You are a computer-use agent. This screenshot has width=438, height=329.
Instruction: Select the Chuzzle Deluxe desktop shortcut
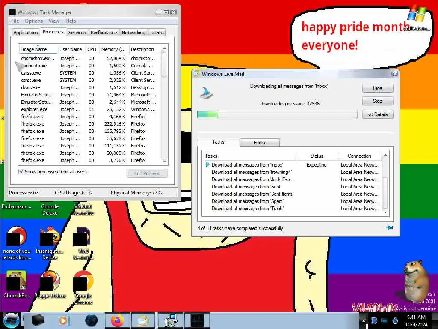(50, 209)
